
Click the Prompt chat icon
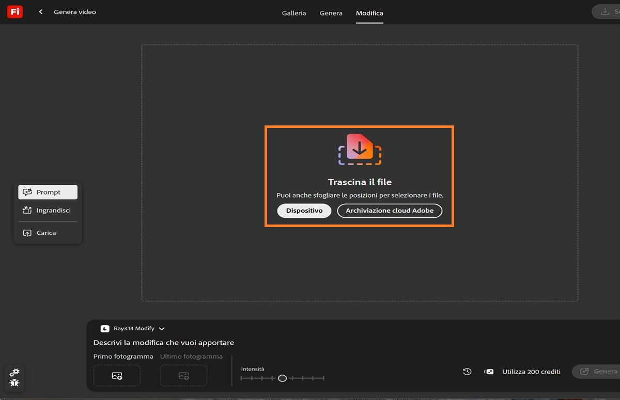[27, 192]
